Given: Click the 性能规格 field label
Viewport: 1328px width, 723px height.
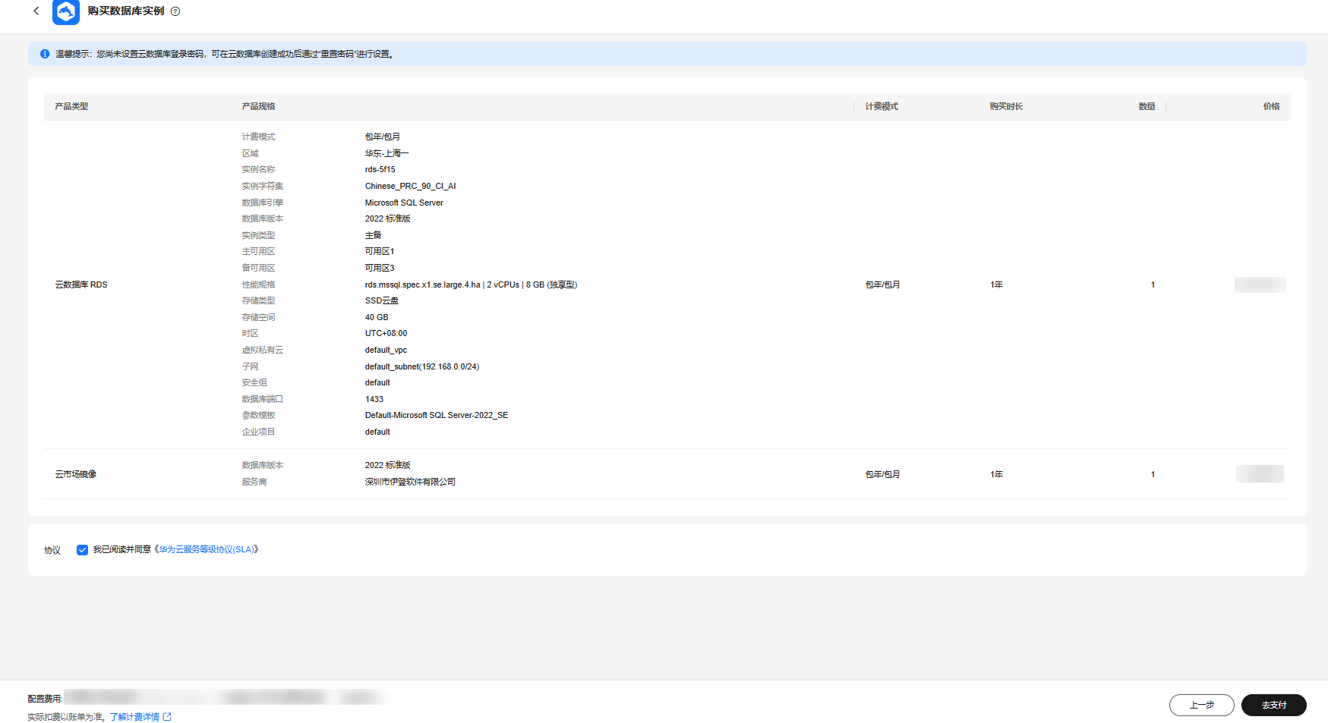Looking at the screenshot, I should tap(258, 284).
